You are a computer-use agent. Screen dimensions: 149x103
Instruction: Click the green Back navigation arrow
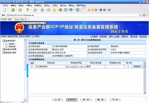(x=13, y=10)
